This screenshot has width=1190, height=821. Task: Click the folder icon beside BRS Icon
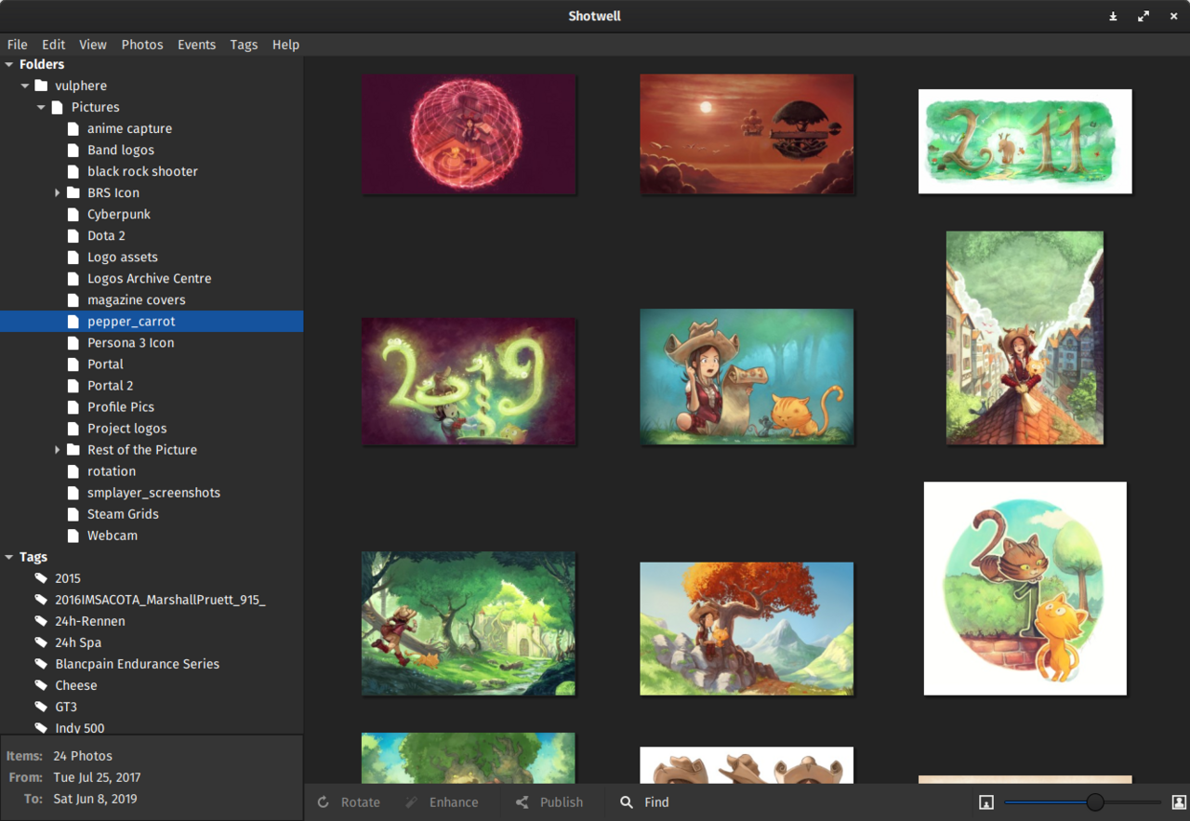(x=73, y=192)
